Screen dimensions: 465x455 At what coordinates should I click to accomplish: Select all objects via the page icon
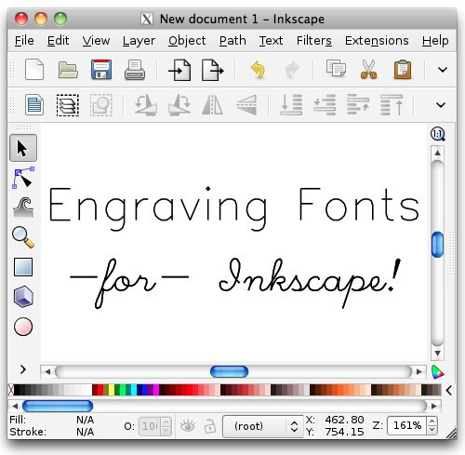34,105
